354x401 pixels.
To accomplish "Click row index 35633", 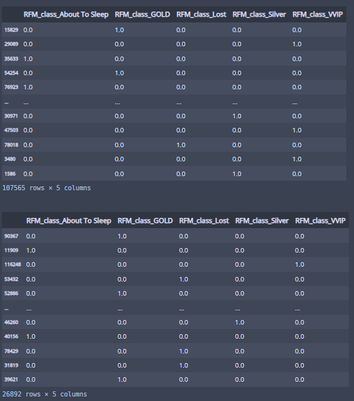I will point(12,59).
